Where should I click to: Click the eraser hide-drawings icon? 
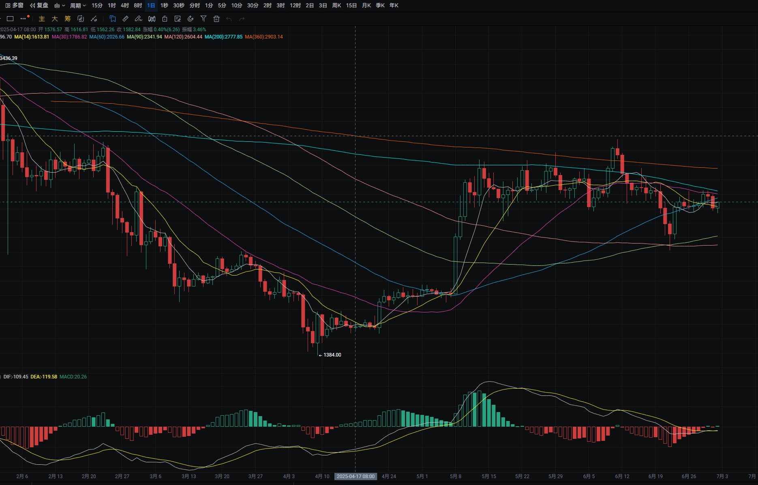pyautogui.click(x=191, y=19)
